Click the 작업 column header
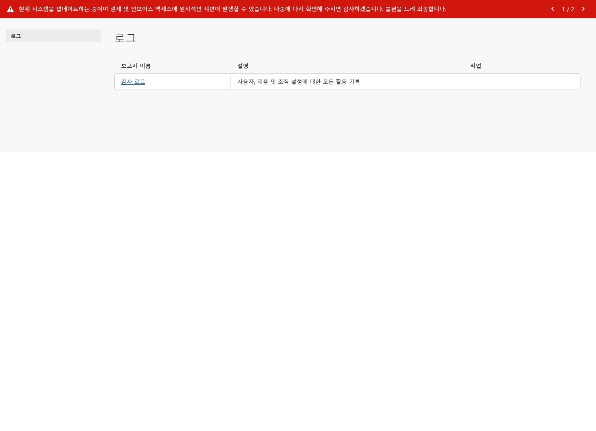 point(476,66)
